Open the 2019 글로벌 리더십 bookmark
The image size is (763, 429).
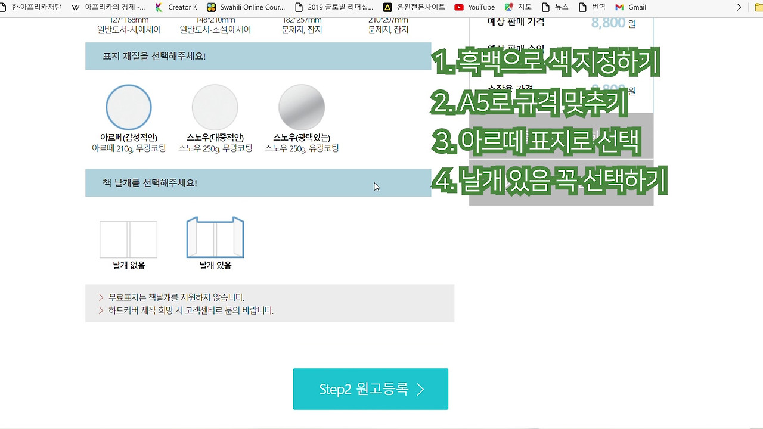pyautogui.click(x=334, y=7)
